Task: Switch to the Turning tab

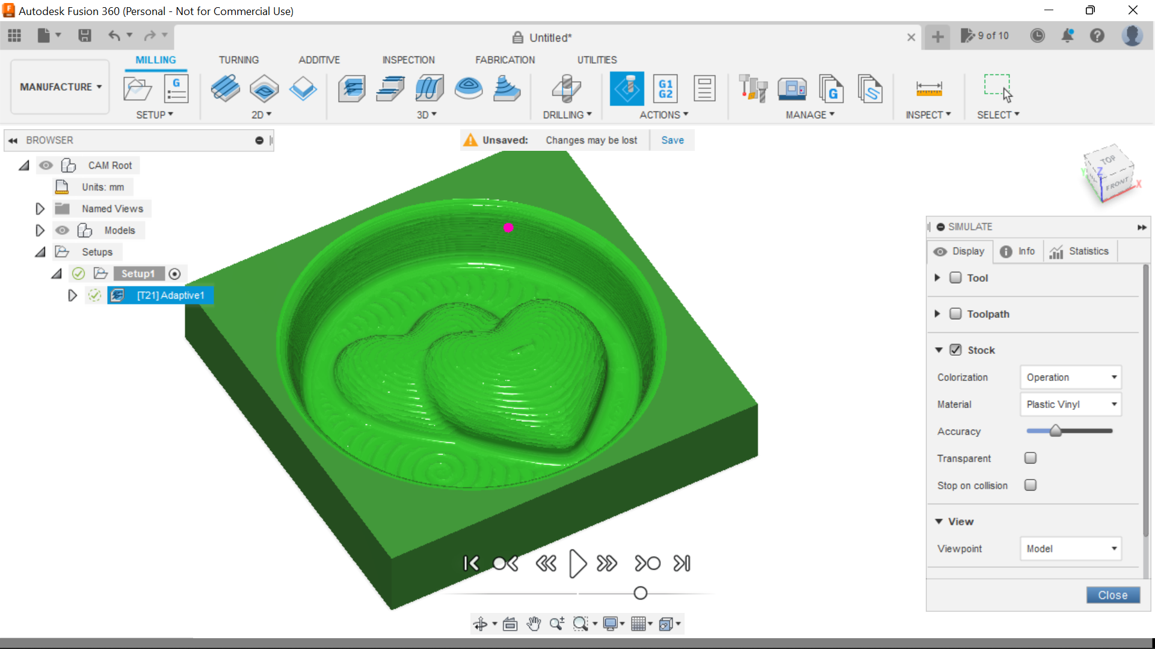Action: point(238,60)
